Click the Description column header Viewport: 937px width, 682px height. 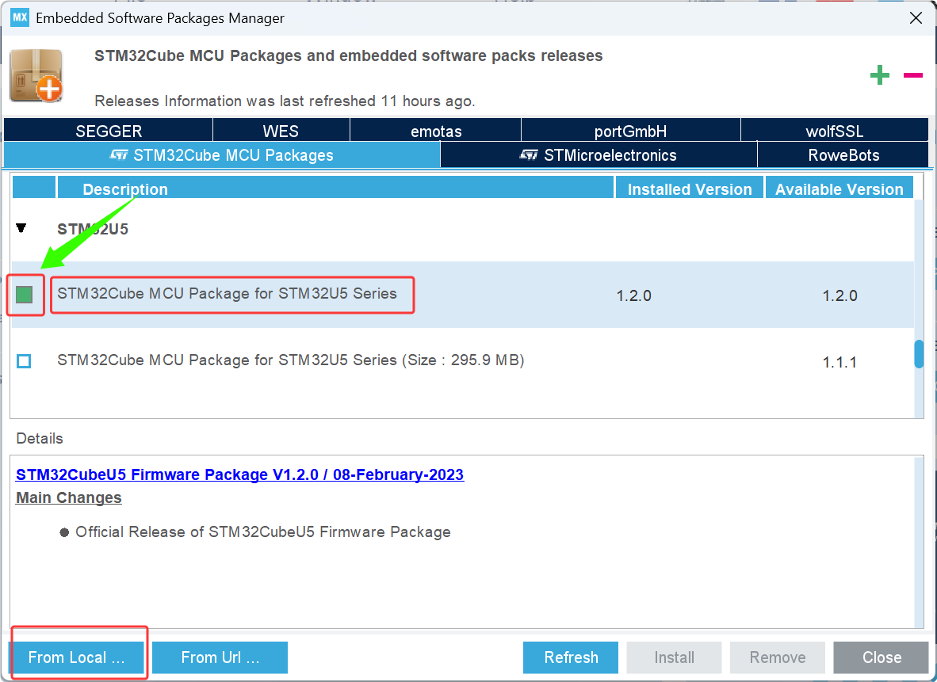335,188
